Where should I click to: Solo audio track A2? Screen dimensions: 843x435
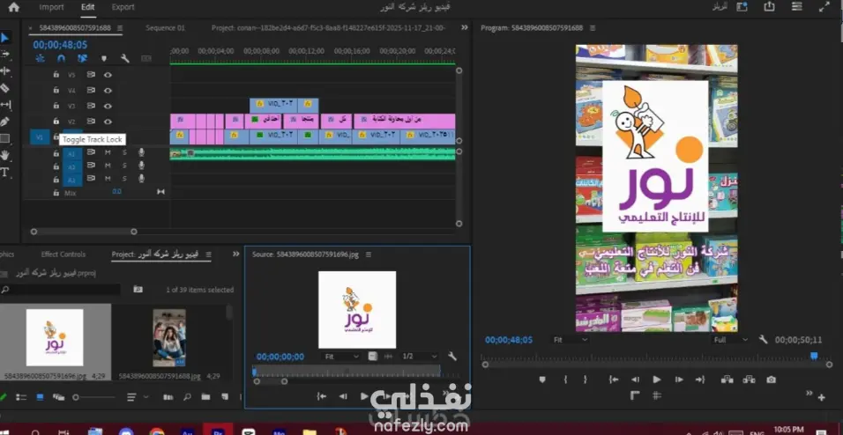point(124,166)
